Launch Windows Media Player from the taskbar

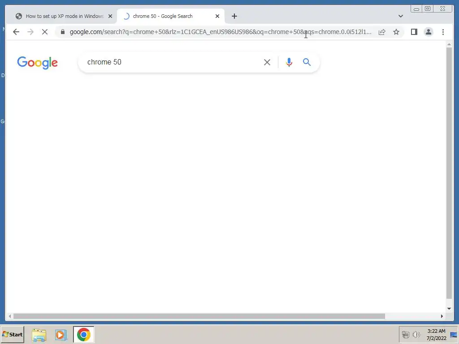(x=61, y=335)
